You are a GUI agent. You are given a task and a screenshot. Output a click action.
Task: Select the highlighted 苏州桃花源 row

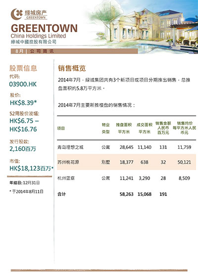(x=127, y=162)
